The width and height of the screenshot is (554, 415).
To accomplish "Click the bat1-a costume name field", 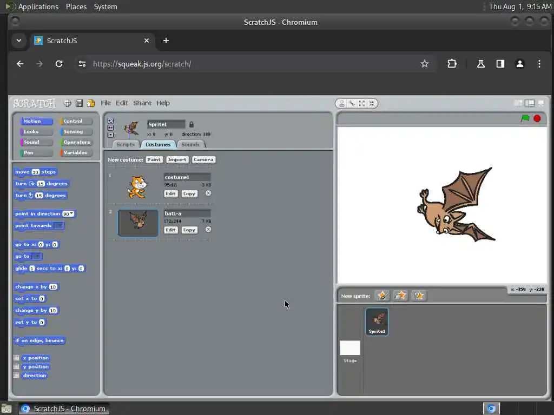I will point(187,213).
